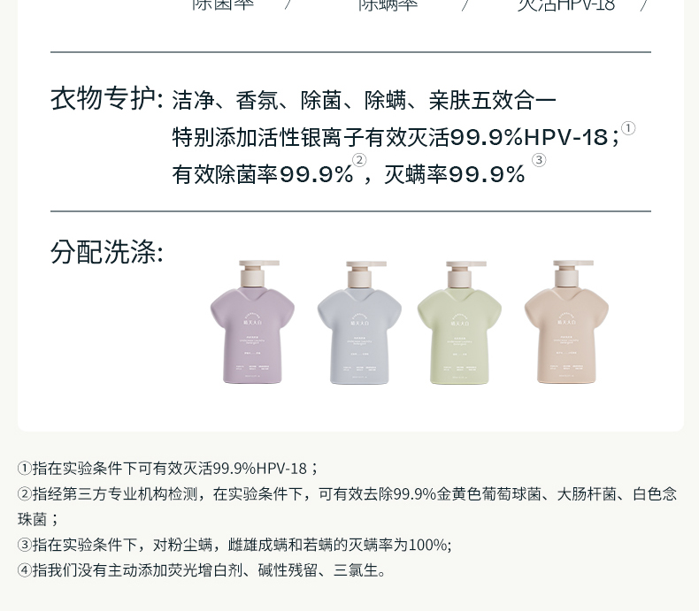Click the 特别添加活性银离子 text line
The width and height of the screenshot is (699, 611).
tap(396, 137)
